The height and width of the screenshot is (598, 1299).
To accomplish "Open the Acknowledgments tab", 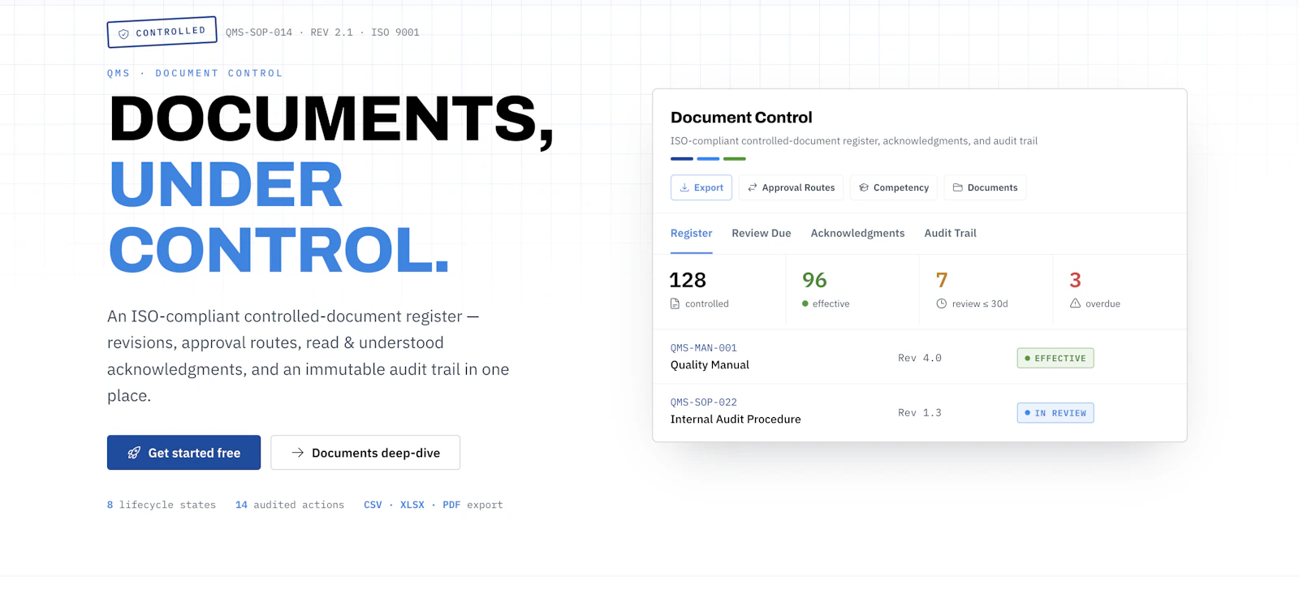I will [x=857, y=233].
